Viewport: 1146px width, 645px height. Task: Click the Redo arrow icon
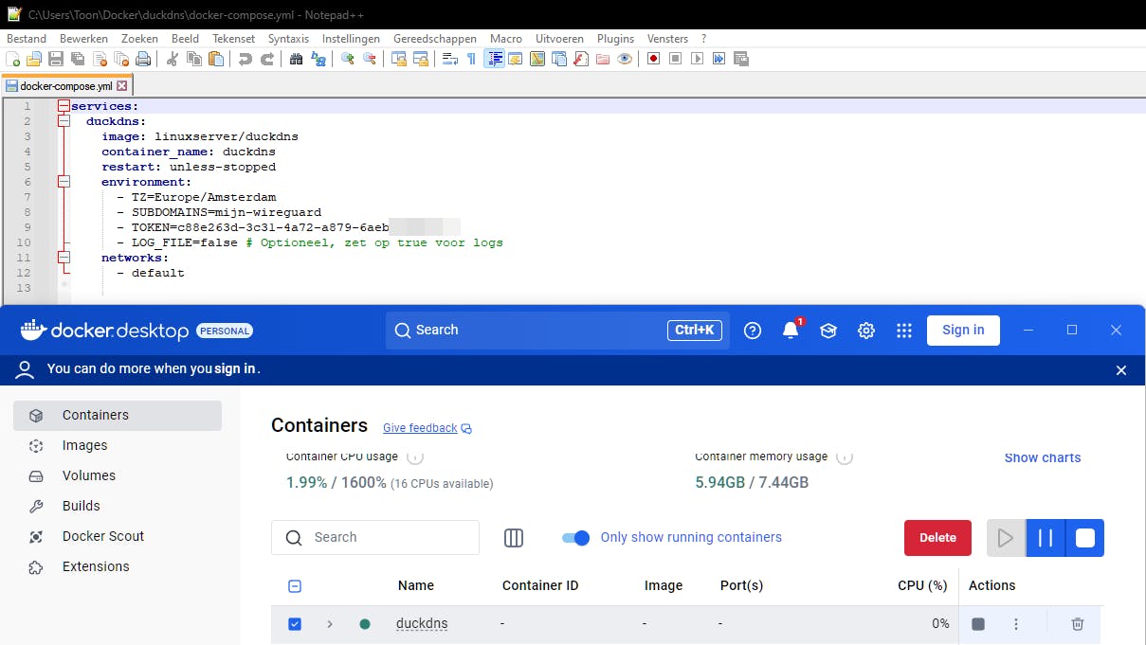click(267, 59)
